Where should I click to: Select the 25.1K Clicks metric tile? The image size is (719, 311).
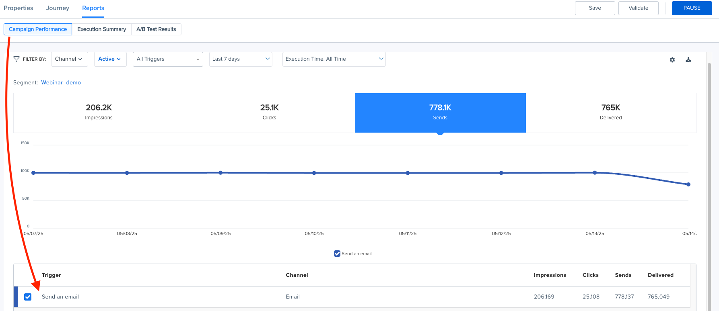270,113
